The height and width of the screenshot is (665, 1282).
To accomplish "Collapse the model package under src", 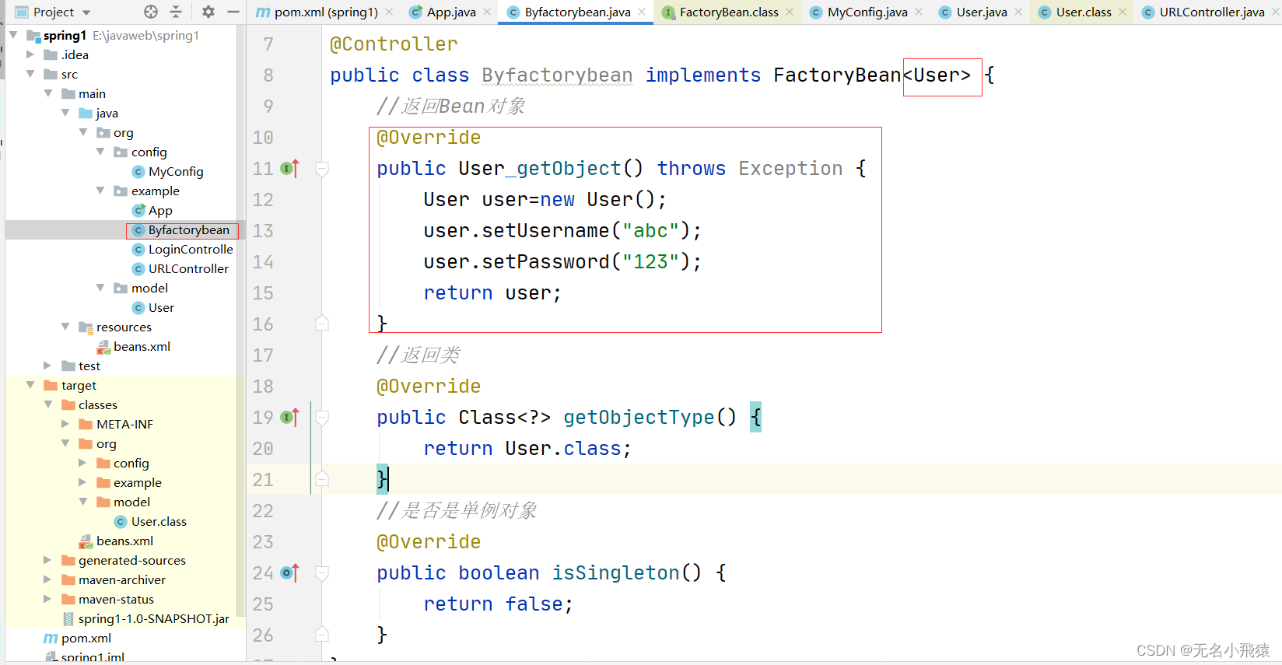I will pyautogui.click(x=100, y=288).
